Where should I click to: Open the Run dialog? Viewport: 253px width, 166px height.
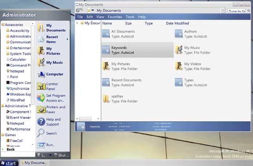[x=46, y=145]
